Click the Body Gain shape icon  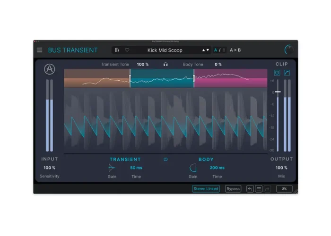[x=193, y=168]
